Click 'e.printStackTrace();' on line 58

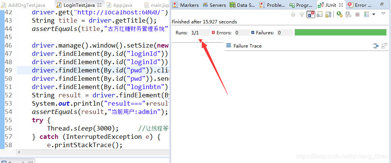tap(85, 145)
